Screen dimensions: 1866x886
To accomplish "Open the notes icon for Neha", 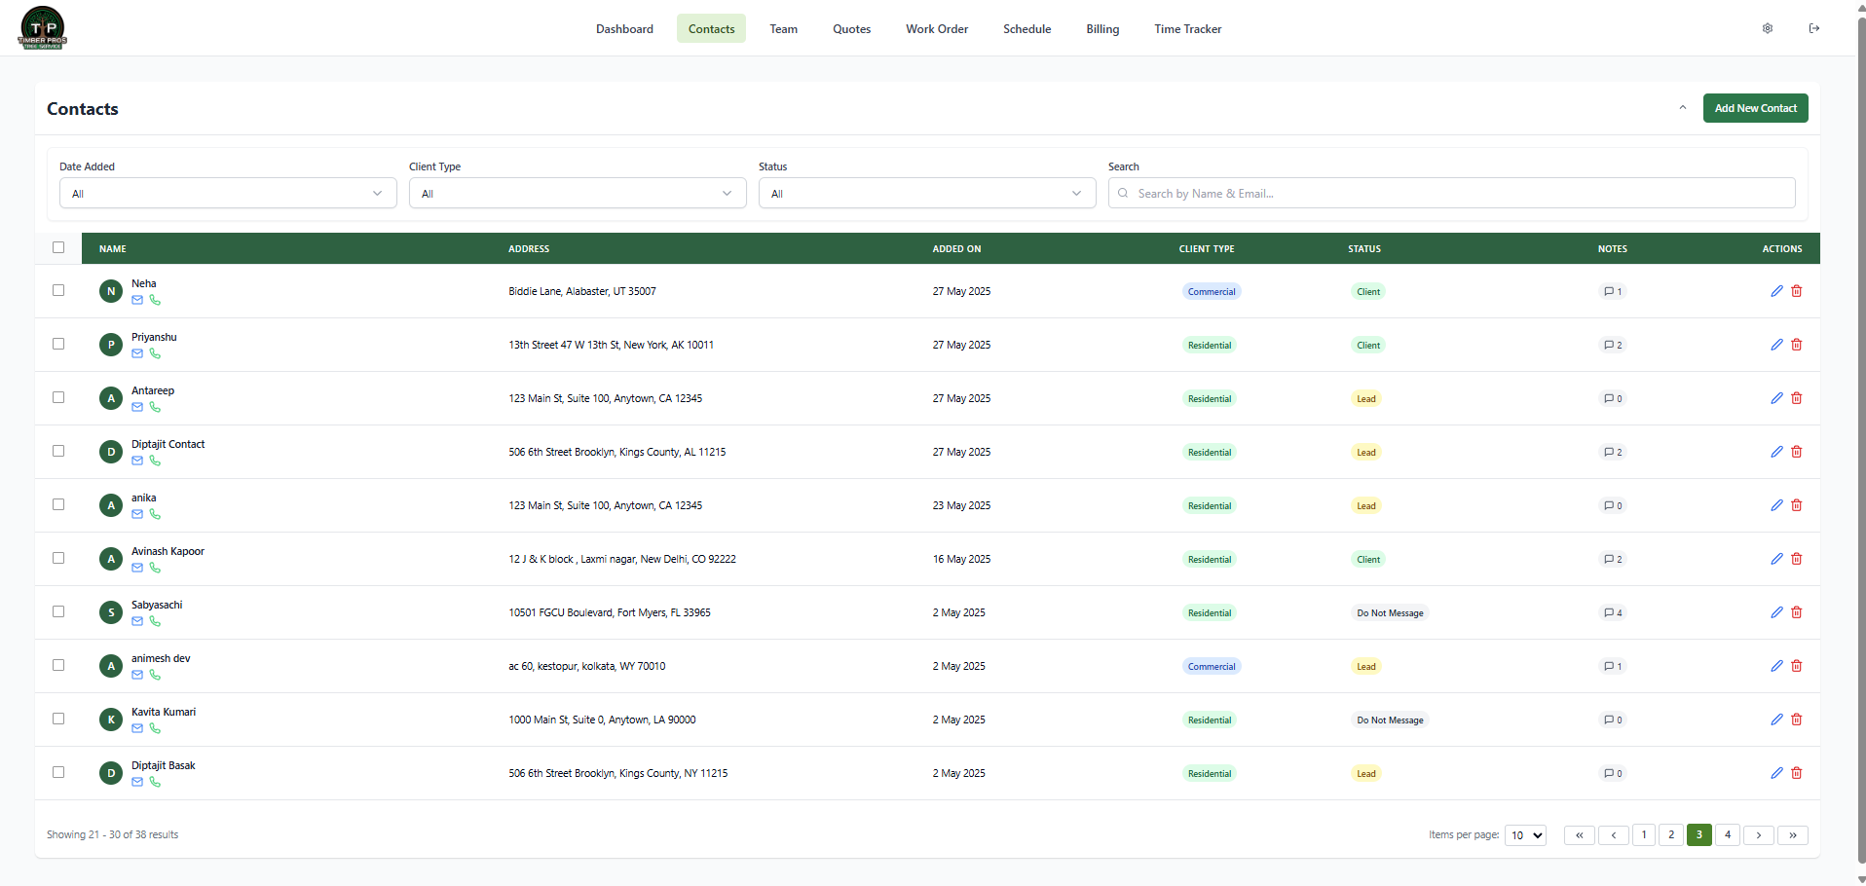I will pos(1613,291).
